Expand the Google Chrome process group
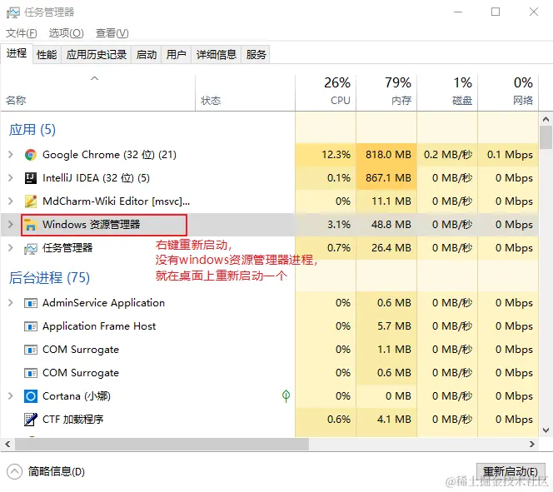553x492 pixels. tap(11, 154)
